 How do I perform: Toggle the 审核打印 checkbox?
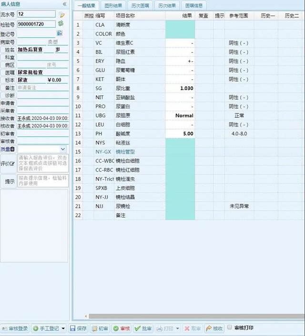click(x=229, y=327)
